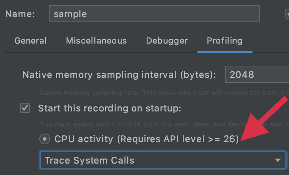Screen dimensions: 289x175
Task: Select the CPU activity radio button
Action: point(45,139)
